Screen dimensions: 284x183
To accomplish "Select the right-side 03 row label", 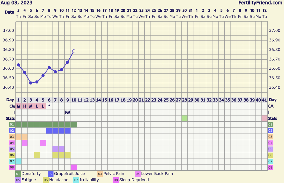I will (271, 137).
